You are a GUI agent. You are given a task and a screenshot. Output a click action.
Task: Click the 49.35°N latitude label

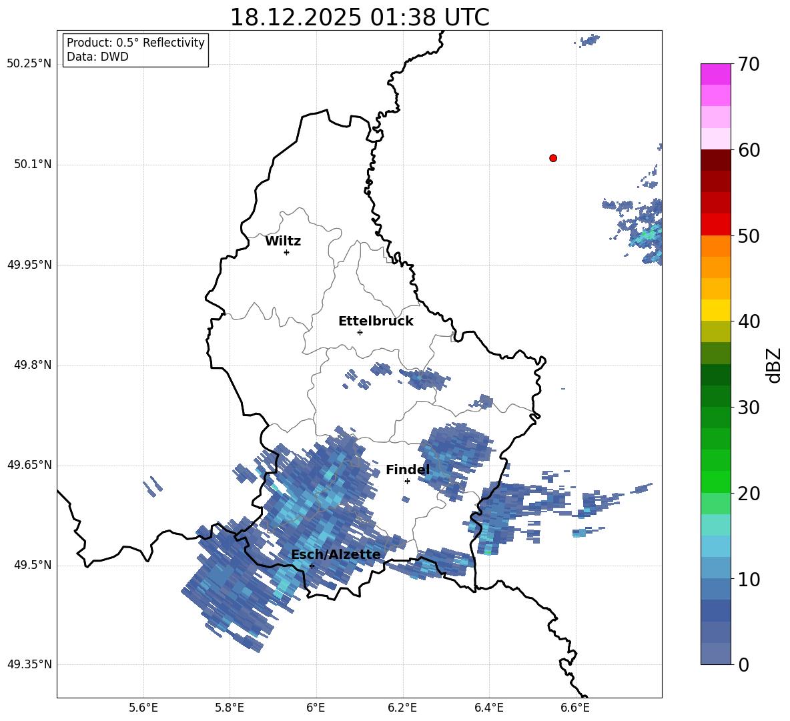[29, 664]
